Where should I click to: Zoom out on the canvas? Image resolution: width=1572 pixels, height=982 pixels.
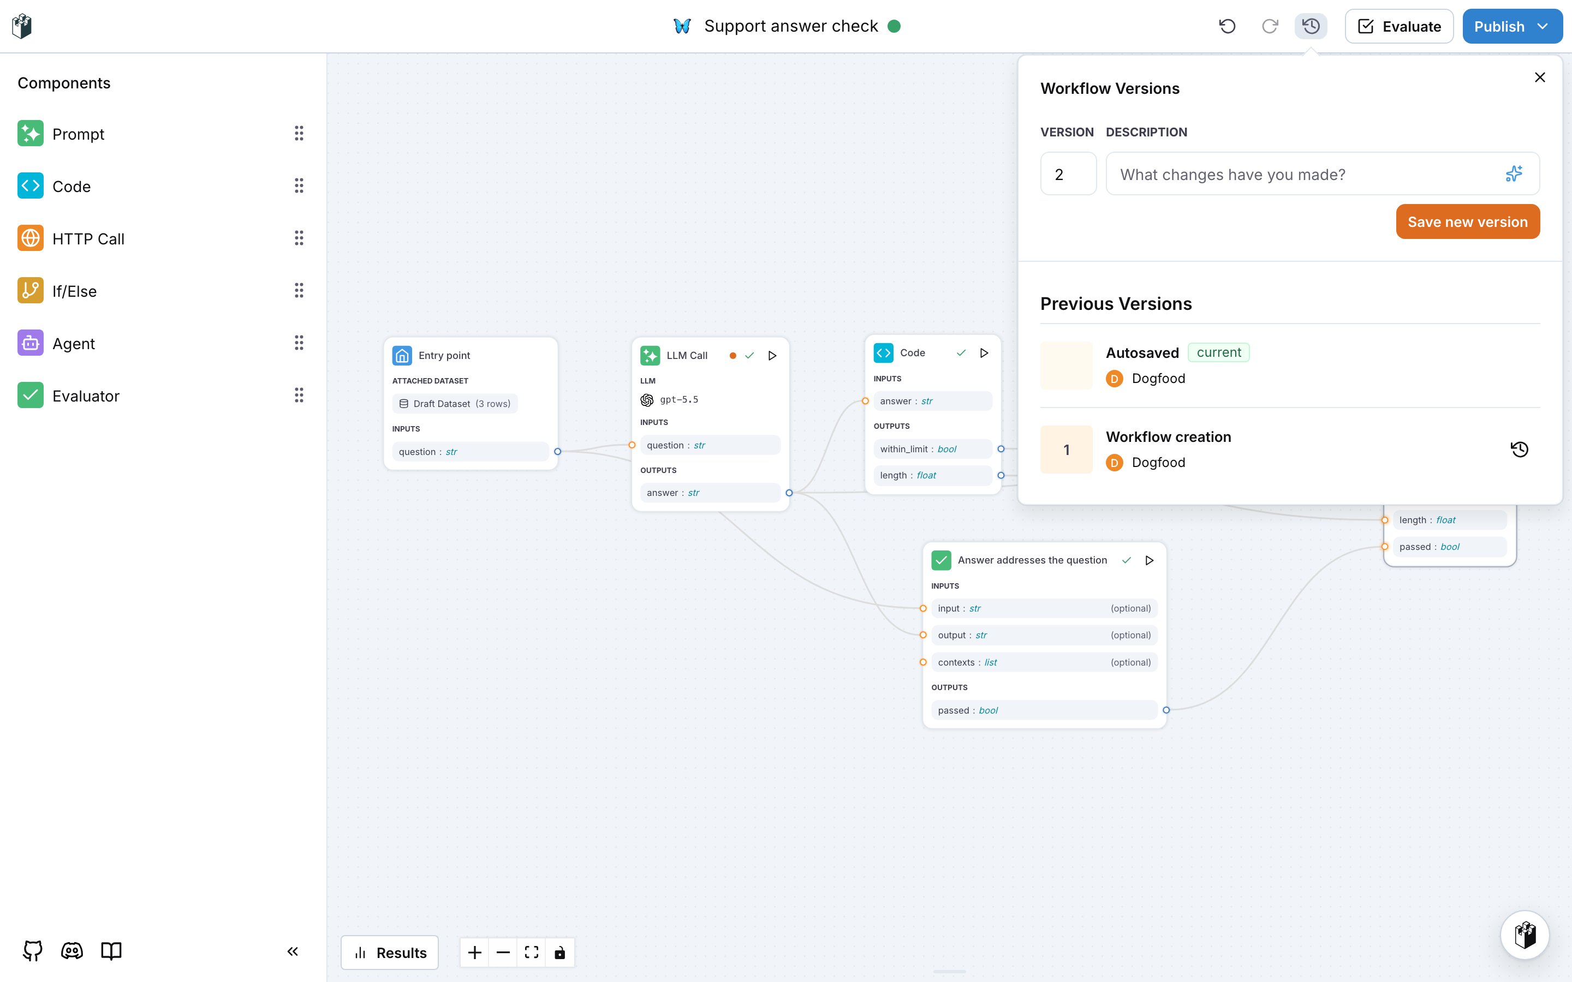pyautogui.click(x=503, y=953)
